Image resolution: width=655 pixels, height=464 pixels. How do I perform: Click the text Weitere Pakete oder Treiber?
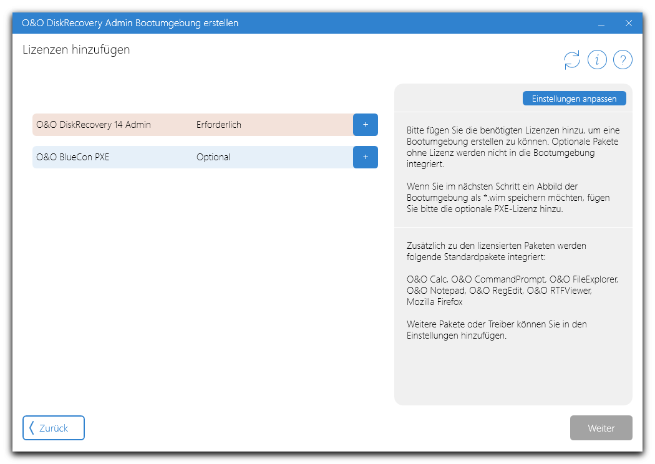tap(497, 329)
